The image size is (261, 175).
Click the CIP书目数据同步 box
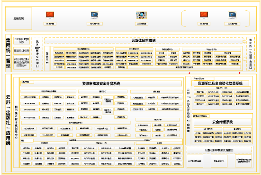click(x=21, y=41)
